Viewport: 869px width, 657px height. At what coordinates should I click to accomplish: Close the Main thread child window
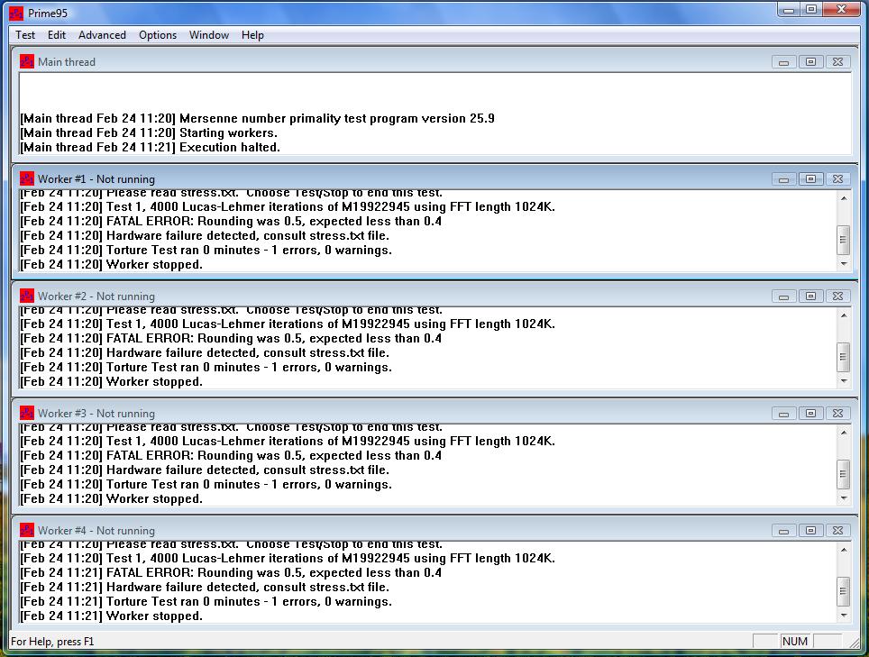(838, 62)
